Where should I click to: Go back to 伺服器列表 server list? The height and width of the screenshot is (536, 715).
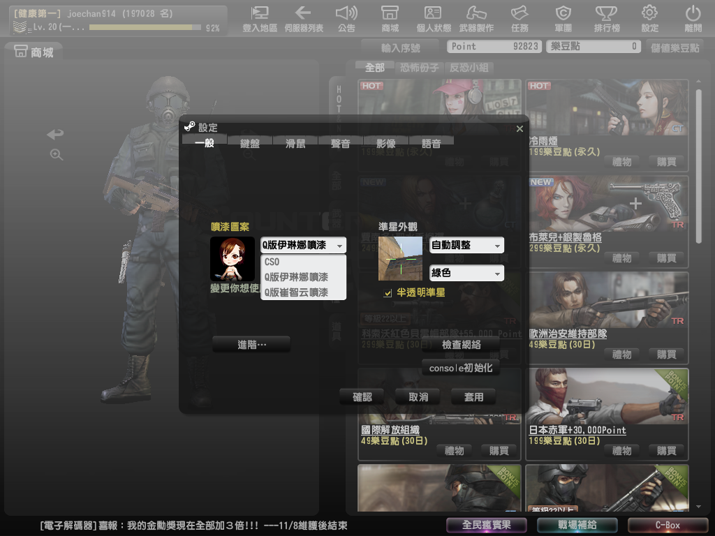coord(304,19)
